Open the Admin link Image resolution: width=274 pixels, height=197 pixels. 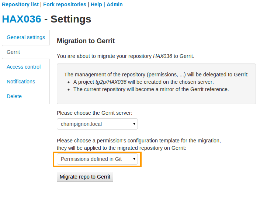coord(115,4)
